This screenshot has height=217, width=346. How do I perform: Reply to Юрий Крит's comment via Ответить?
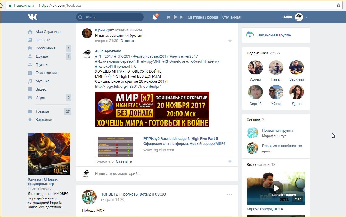(x=128, y=41)
